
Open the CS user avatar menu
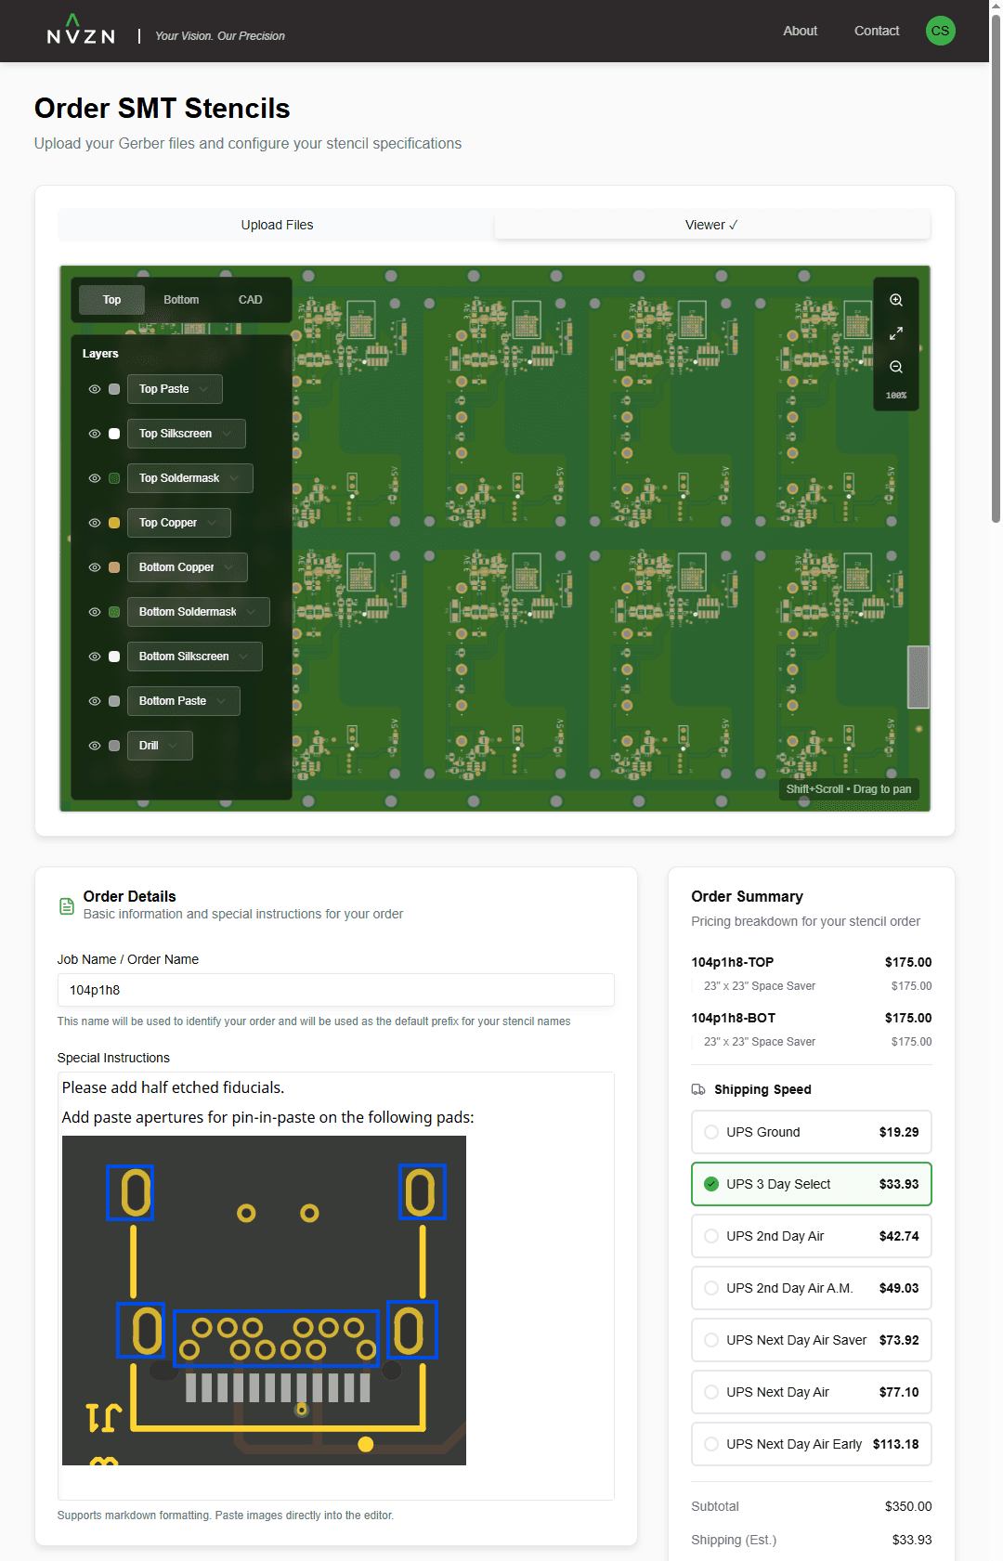(940, 31)
